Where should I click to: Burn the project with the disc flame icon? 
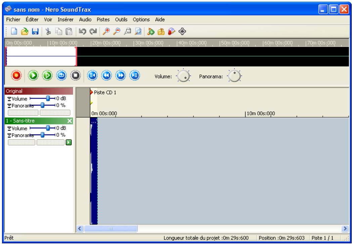tap(172, 31)
